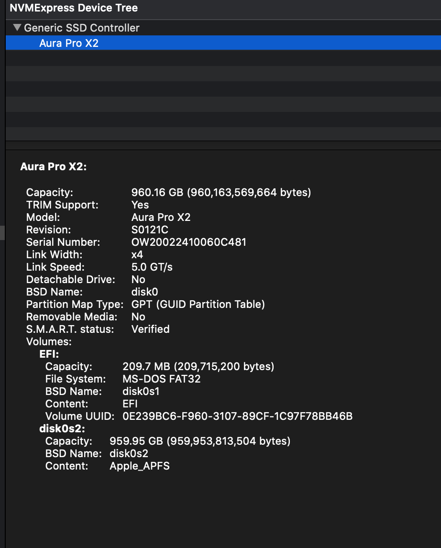Click the Removable Media: label
Screen dimensions: 441x548
pyautogui.click(x=72, y=317)
